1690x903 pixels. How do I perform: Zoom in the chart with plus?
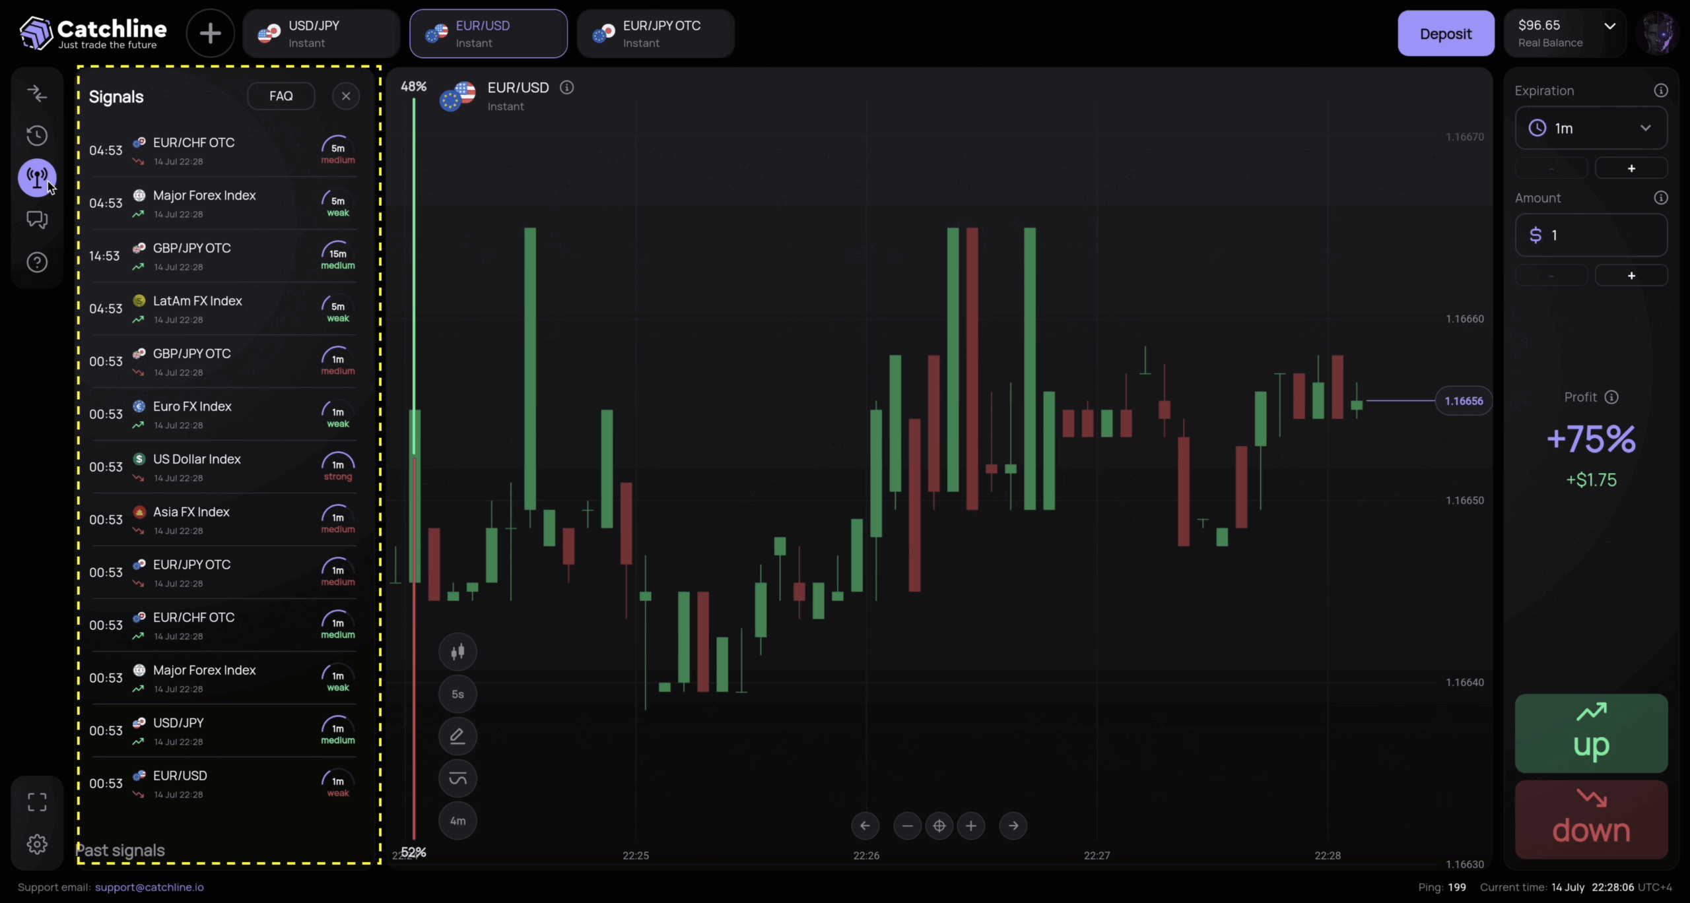(x=970, y=826)
